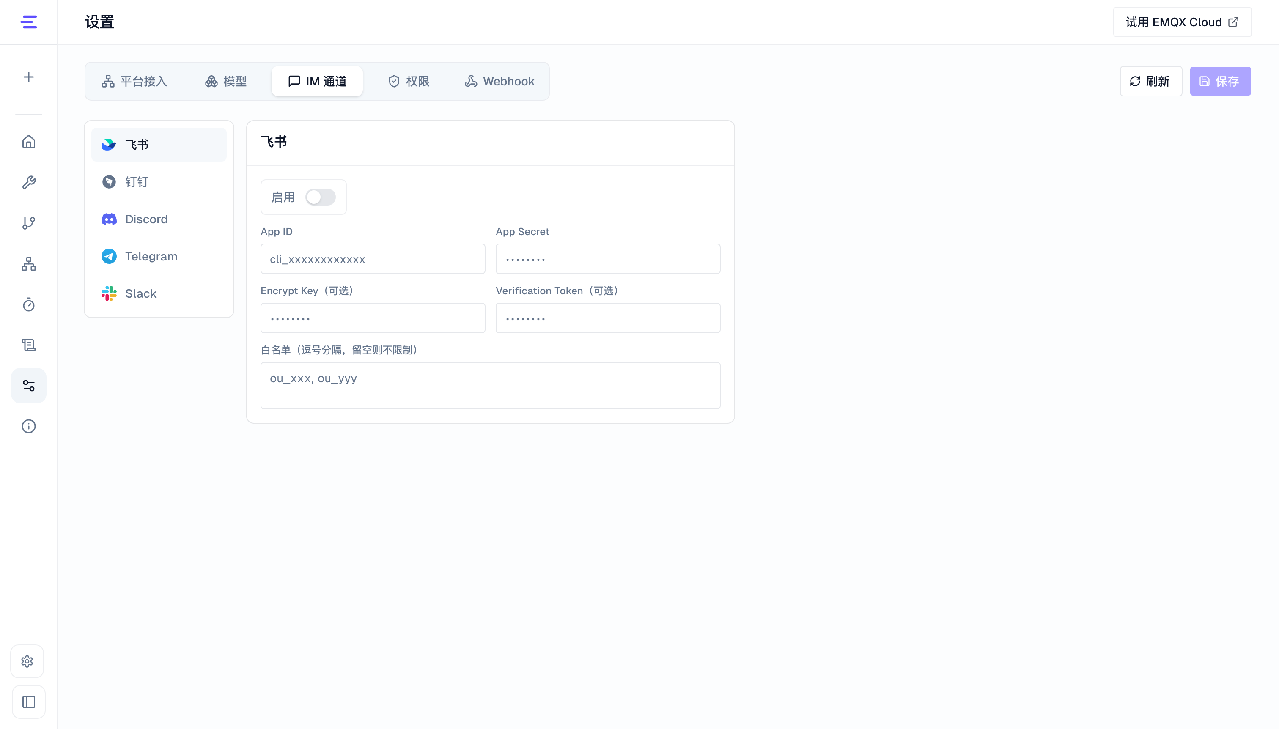The image size is (1279, 729).
Task: Toggle the sidebar panel collapse icon
Action: pyautogui.click(x=28, y=702)
